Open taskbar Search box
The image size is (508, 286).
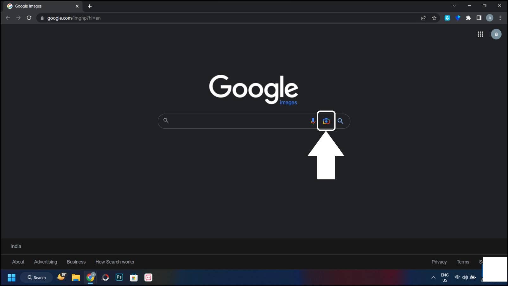[x=36, y=277]
